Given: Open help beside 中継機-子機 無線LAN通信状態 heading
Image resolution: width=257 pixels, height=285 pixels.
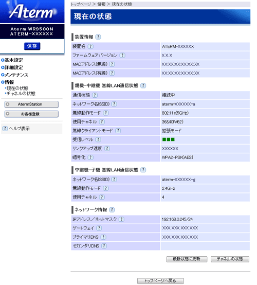Looking at the screenshot, I should tap(143, 170).
